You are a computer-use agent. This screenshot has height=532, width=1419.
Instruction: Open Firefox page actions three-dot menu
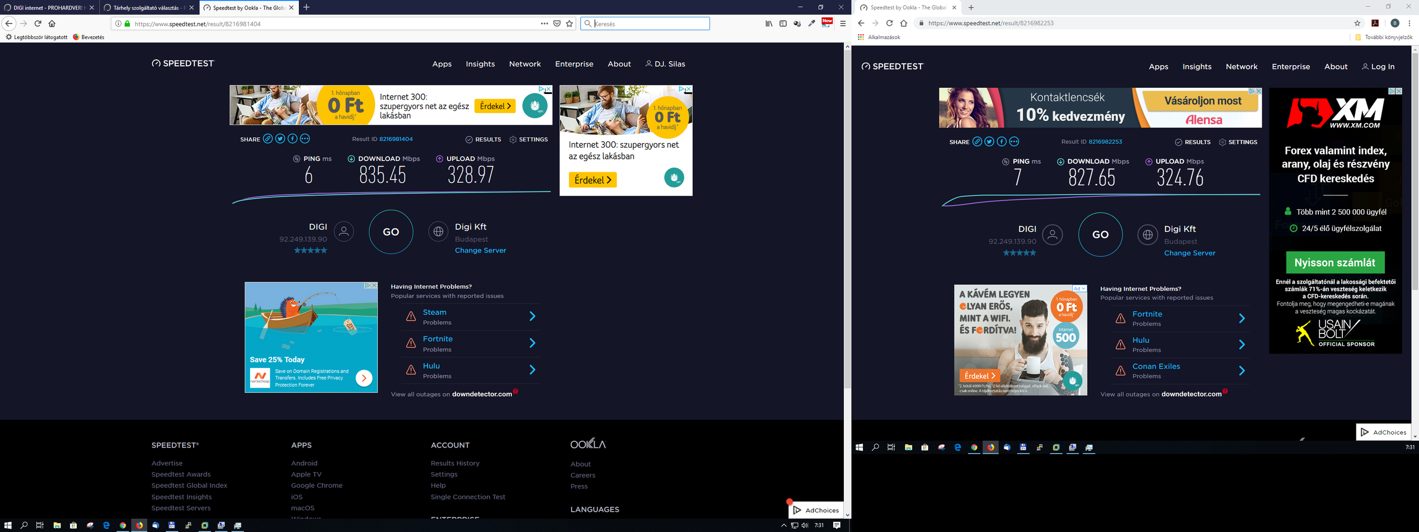pyautogui.click(x=544, y=23)
